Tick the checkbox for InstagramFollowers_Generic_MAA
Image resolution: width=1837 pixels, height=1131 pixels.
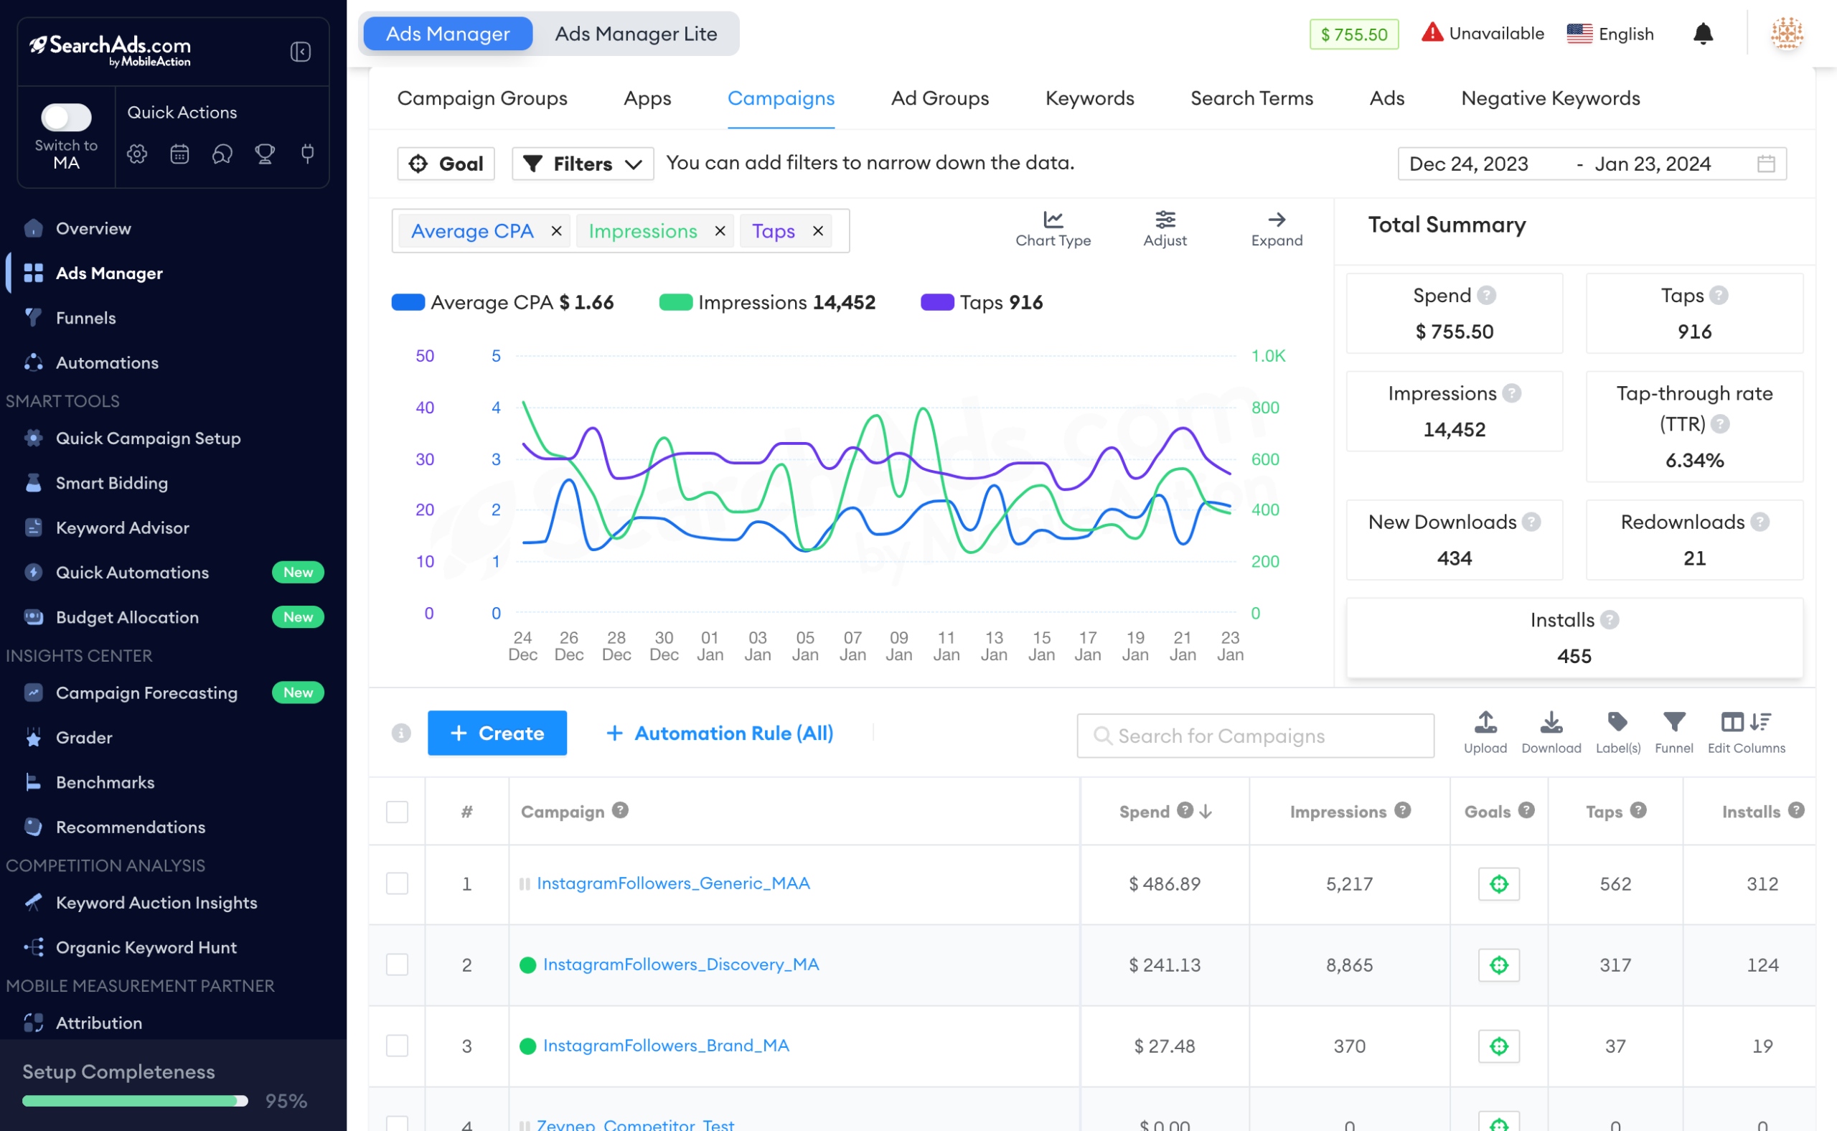(x=396, y=883)
